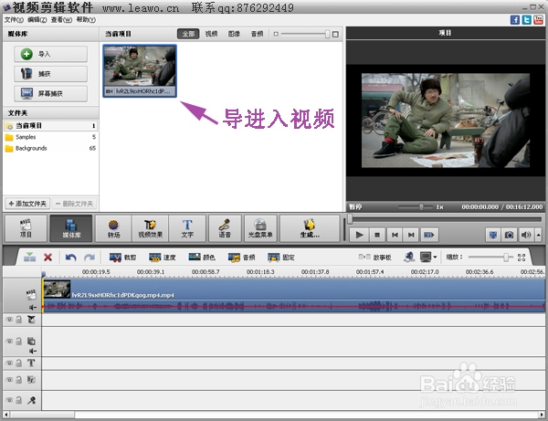
Task: Click the 导入 import button
Action: (50, 54)
